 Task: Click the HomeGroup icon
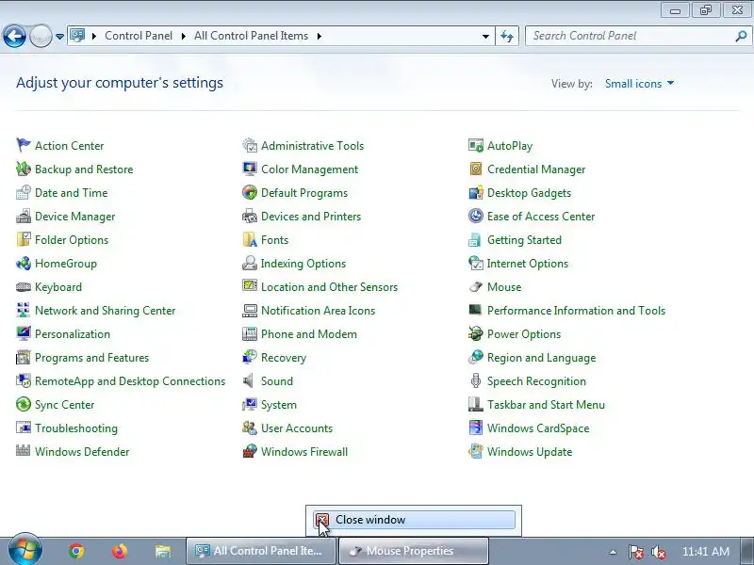pyautogui.click(x=23, y=263)
